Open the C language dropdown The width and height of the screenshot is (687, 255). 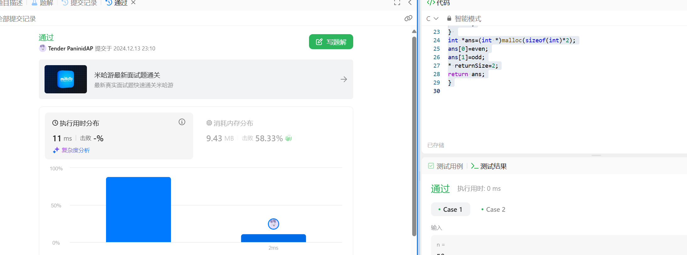coord(432,19)
